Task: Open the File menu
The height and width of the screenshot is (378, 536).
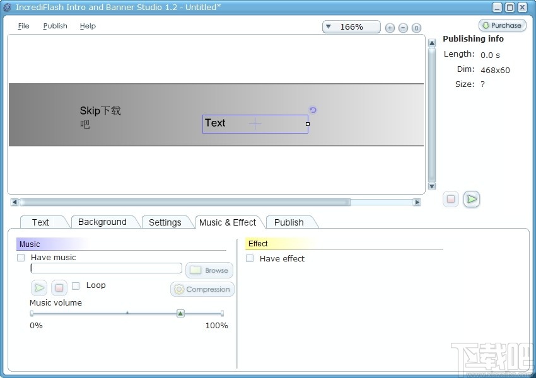Action: coord(23,26)
